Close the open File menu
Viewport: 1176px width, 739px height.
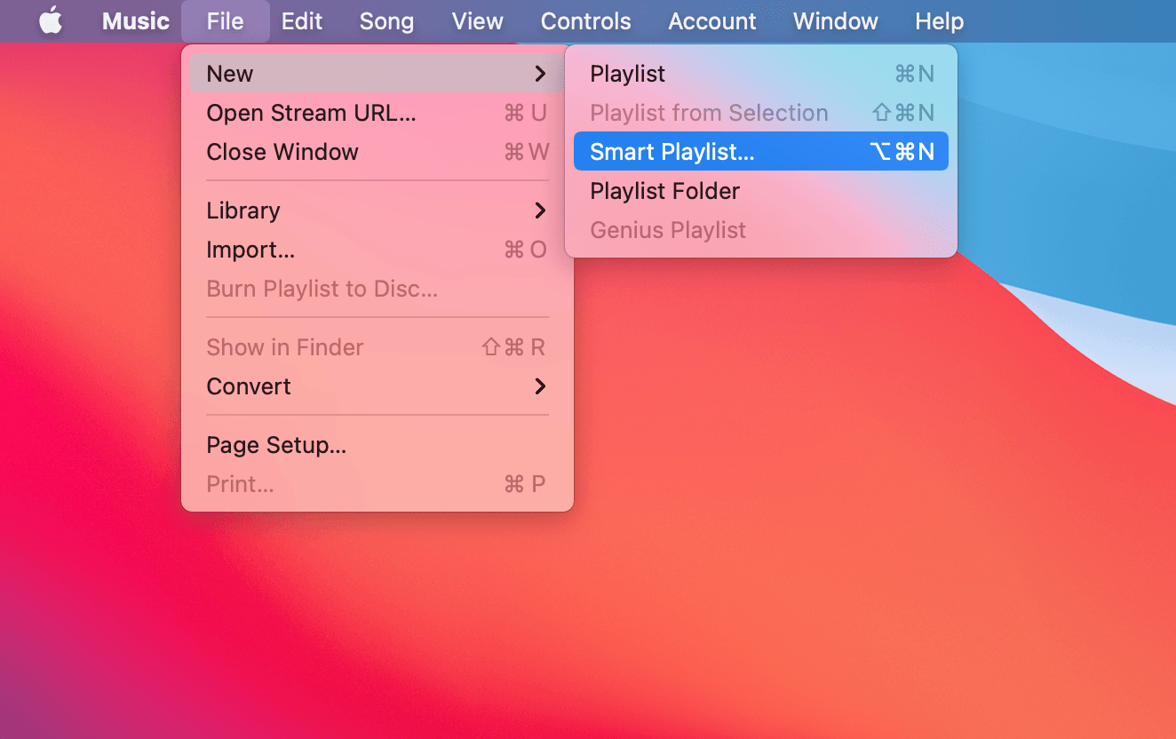226,21
